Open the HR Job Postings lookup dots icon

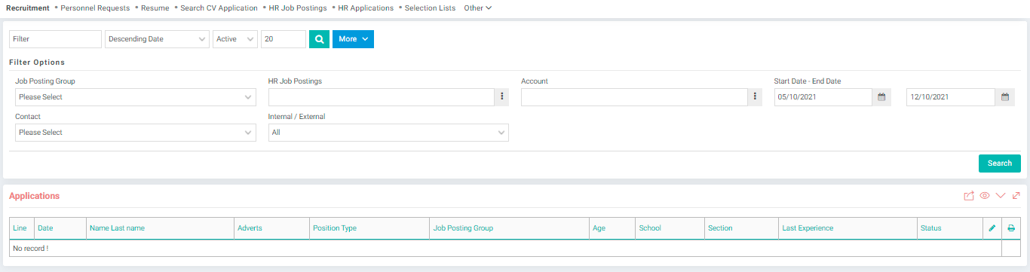coord(502,97)
